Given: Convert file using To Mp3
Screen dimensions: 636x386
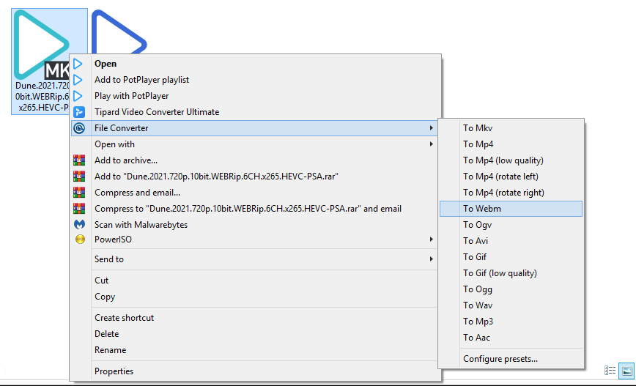Looking at the screenshot, I should (478, 322).
